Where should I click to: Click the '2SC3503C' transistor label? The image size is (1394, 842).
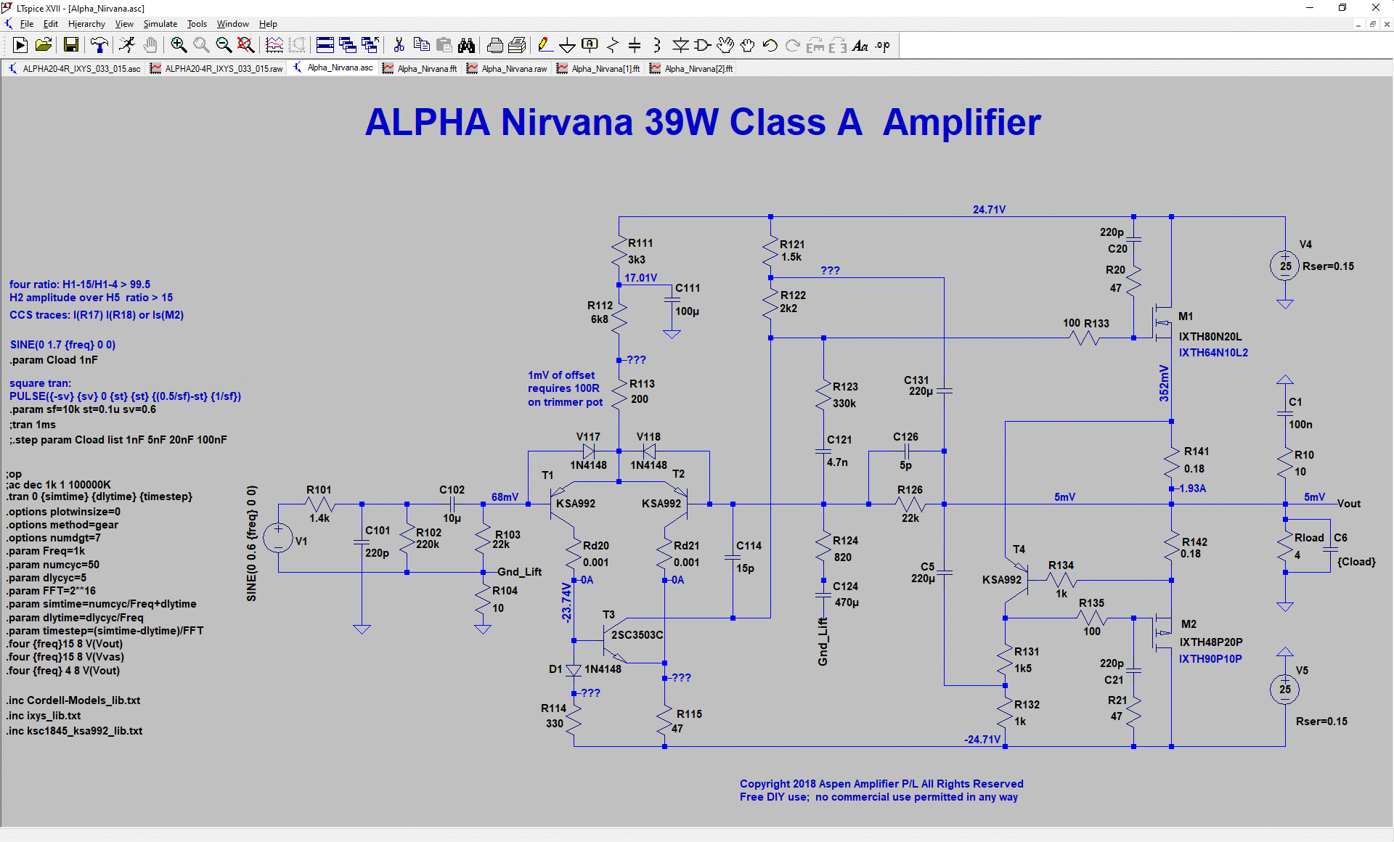[x=637, y=635]
